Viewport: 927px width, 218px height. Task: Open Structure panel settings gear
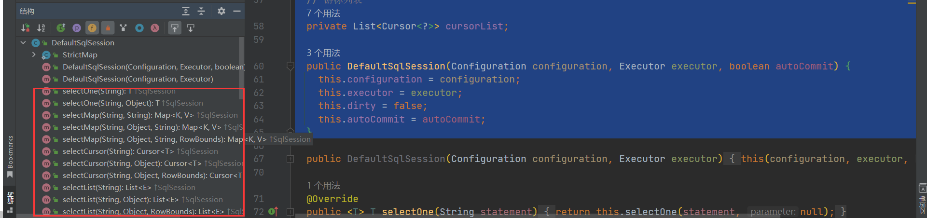tap(221, 11)
